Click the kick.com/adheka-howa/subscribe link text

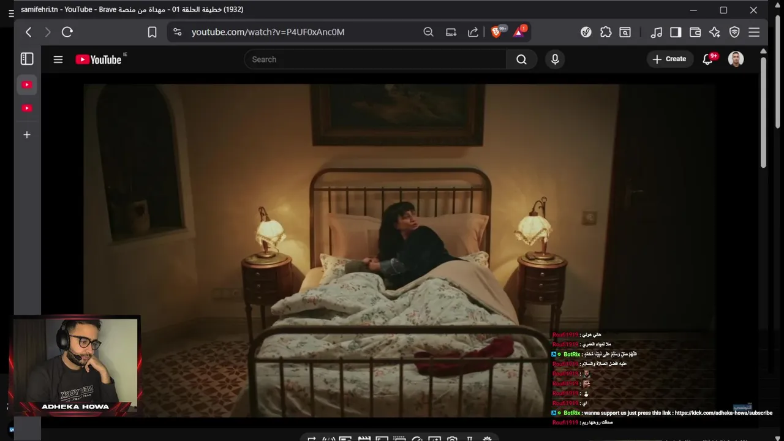click(x=723, y=413)
